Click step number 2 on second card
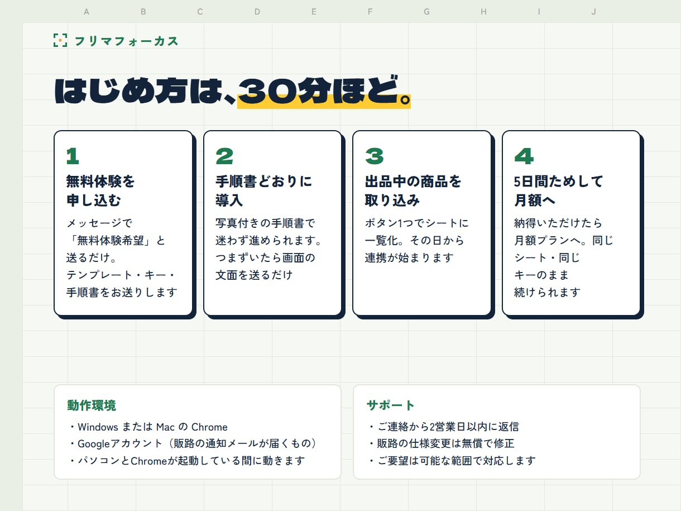 tap(224, 156)
